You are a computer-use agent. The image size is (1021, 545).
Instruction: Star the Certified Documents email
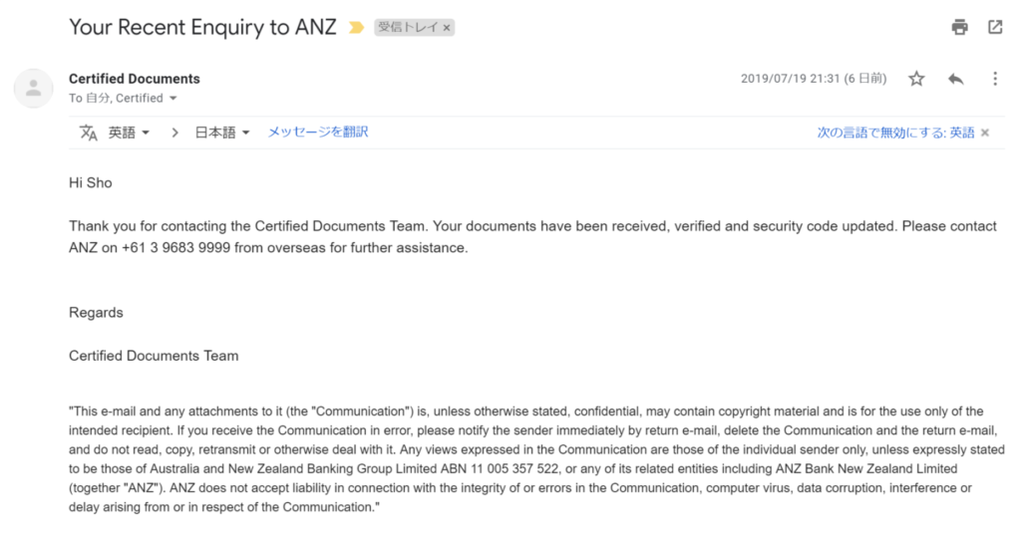(x=916, y=79)
